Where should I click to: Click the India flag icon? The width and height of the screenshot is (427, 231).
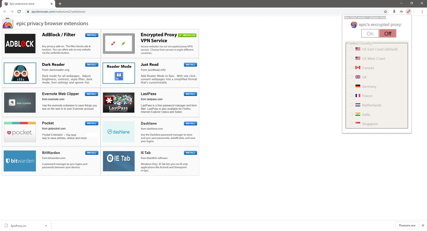click(358, 114)
